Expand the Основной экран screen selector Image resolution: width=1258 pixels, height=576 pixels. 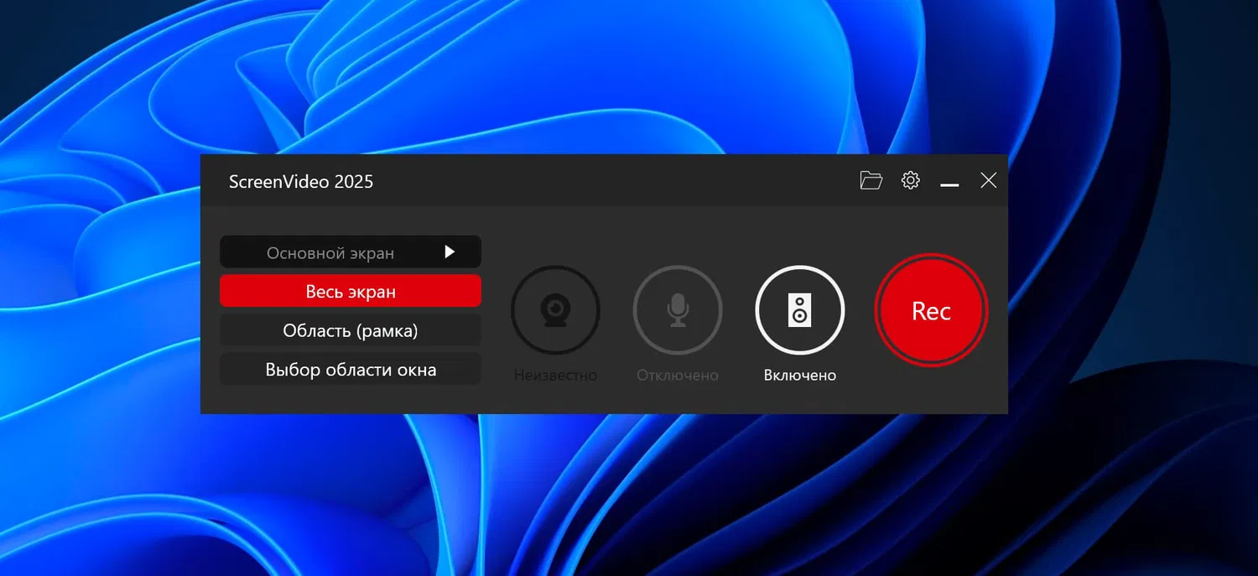(x=351, y=252)
